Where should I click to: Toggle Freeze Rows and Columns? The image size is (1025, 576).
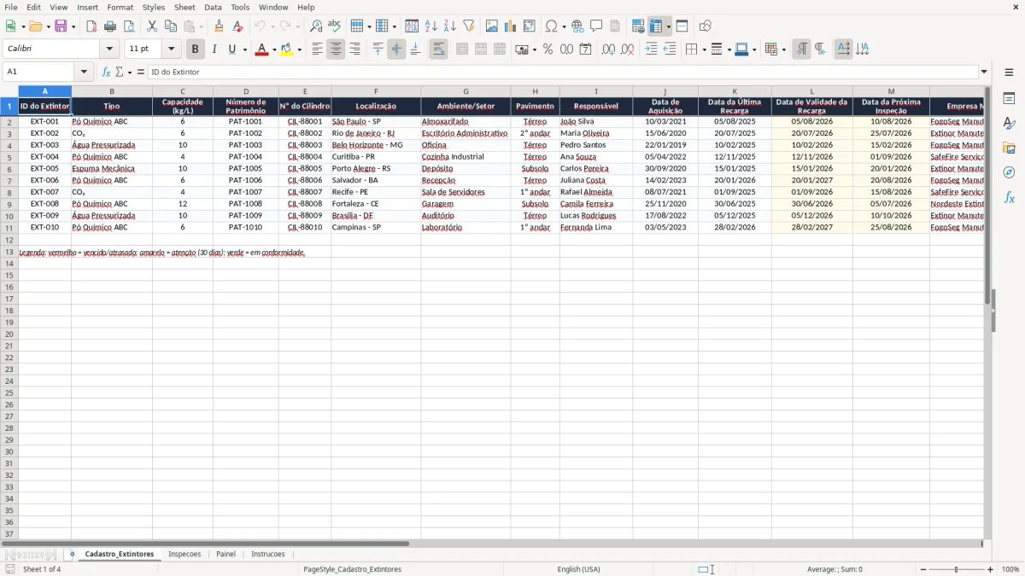[x=655, y=26]
